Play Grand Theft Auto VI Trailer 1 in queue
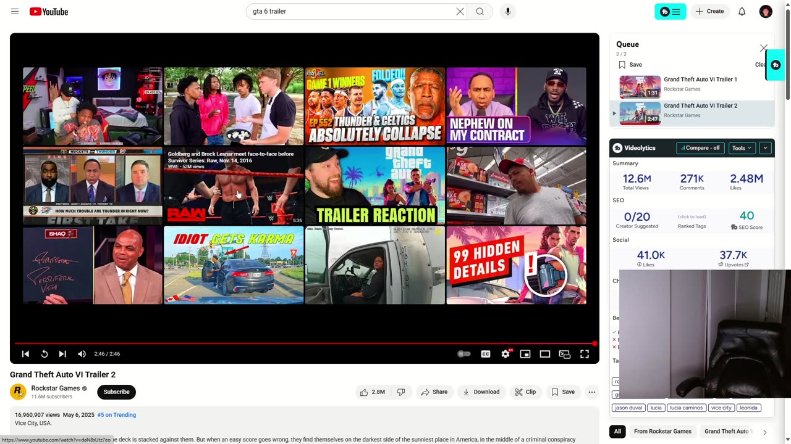Screen dimensions: 791x444 (x=692, y=87)
